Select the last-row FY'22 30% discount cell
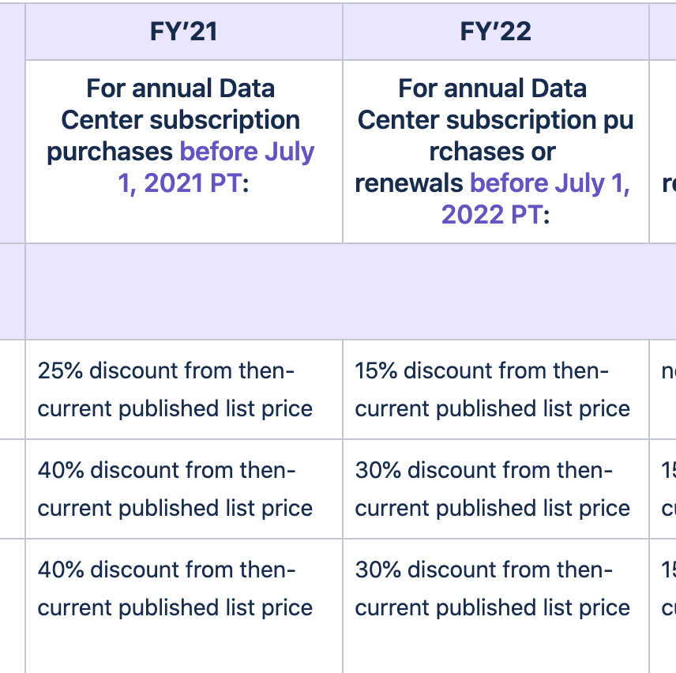Image resolution: width=676 pixels, height=673 pixels. coord(496,606)
